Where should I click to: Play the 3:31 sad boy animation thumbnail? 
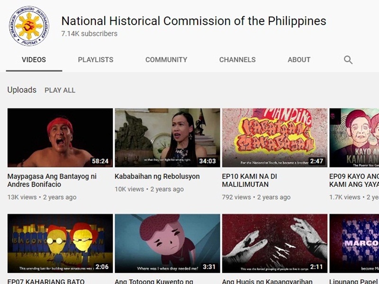tap(168, 243)
